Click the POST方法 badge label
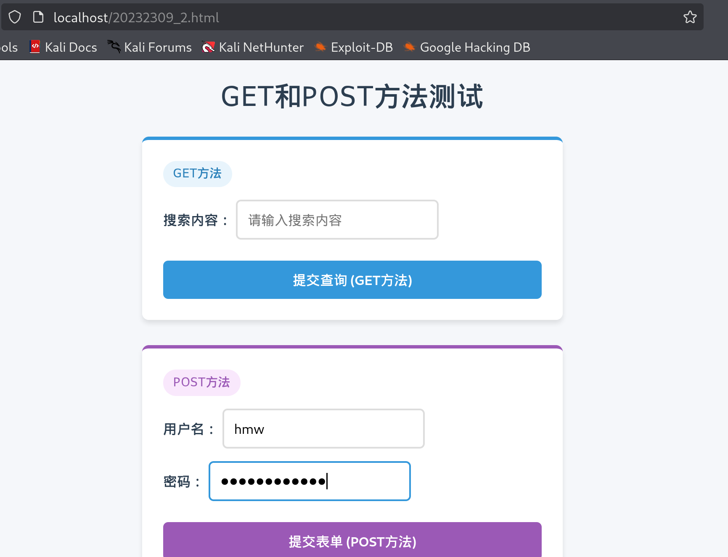Viewport: 728px width, 557px height. 202,383
